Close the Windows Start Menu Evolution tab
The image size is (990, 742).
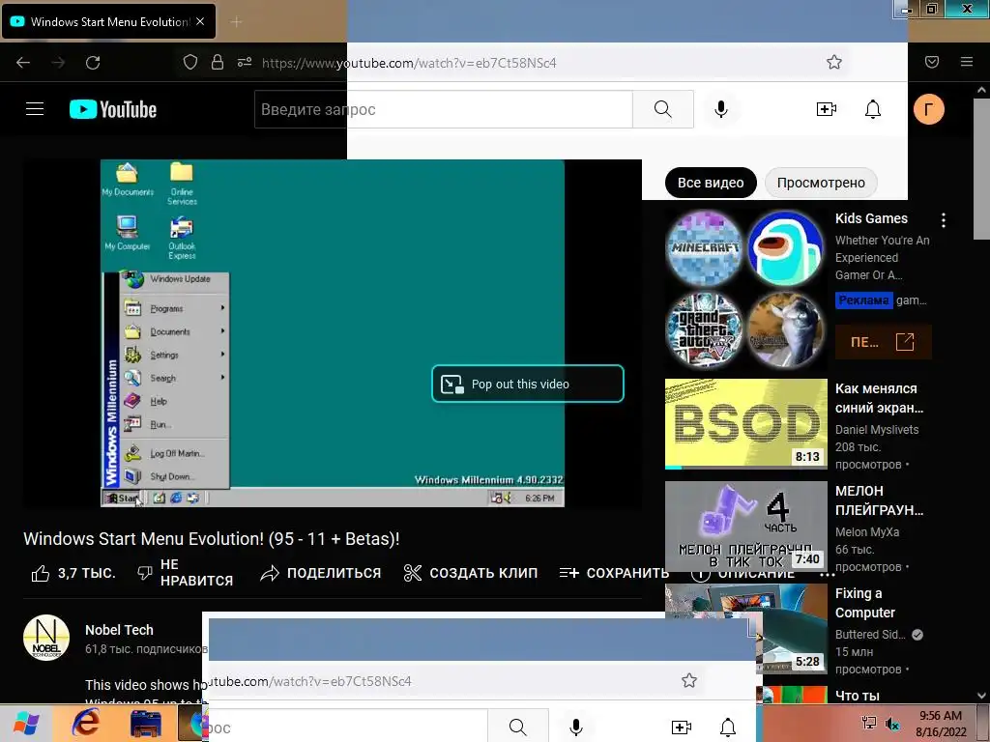click(200, 21)
